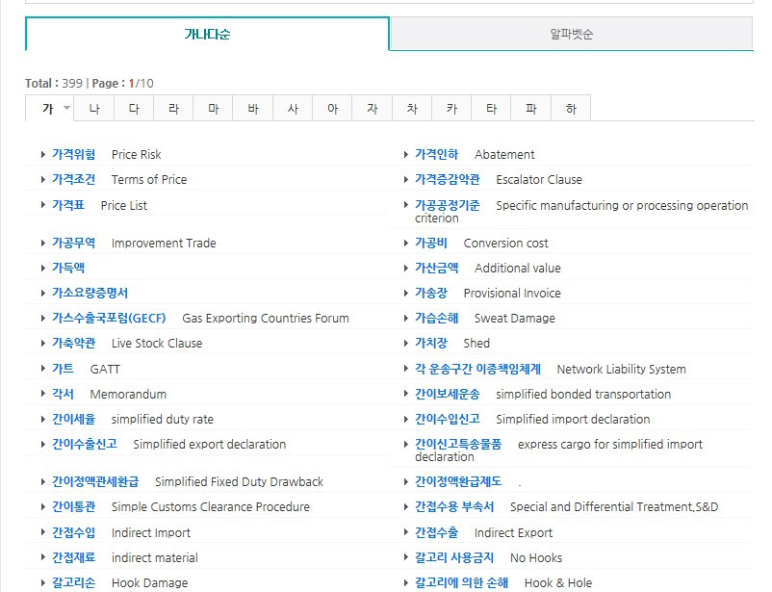Open the 가스수출국포럼(GECF) glossary entry
Screen dimensions: 772x592
(109, 318)
